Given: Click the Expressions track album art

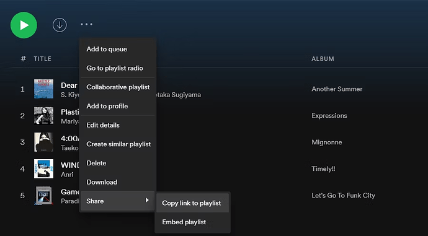Looking at the screenshot, I should coord(43,116).
